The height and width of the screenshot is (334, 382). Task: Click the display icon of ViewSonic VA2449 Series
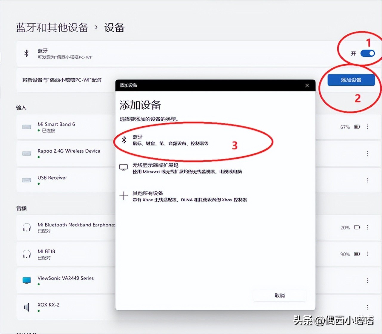pyautogui.click(x=26, y=280)
